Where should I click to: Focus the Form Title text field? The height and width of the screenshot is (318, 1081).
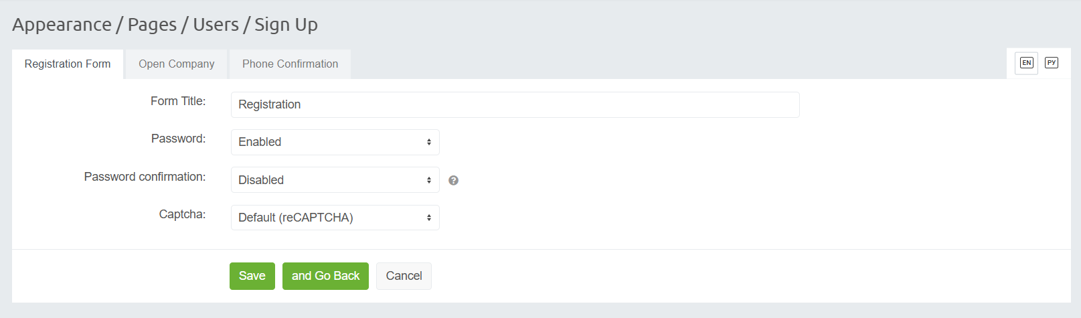coord(515,104)
